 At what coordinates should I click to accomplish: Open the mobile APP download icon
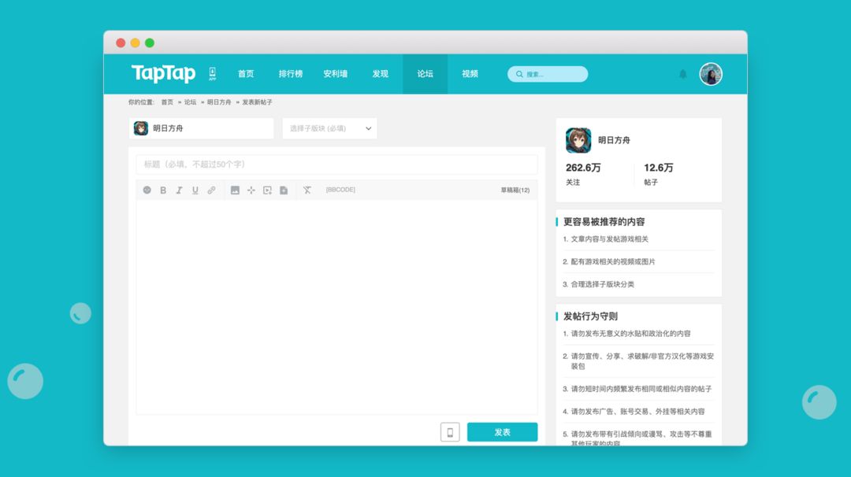[212, 74]
